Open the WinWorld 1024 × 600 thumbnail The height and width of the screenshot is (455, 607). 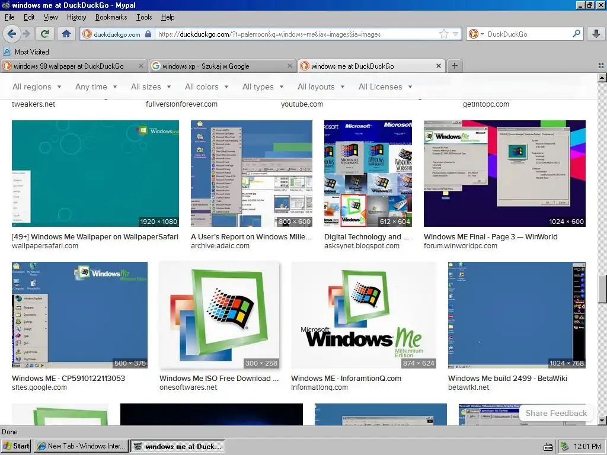pos(505,174)
